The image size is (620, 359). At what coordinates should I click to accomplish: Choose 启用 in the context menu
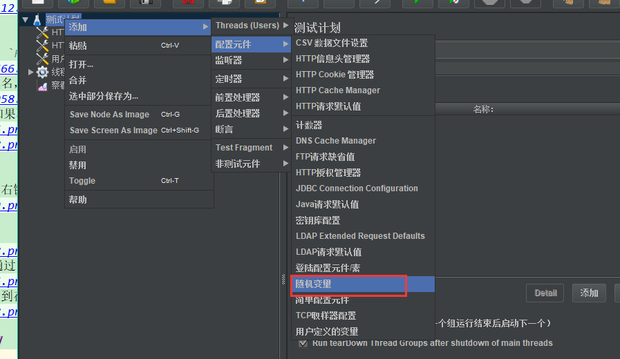(138, 149)
